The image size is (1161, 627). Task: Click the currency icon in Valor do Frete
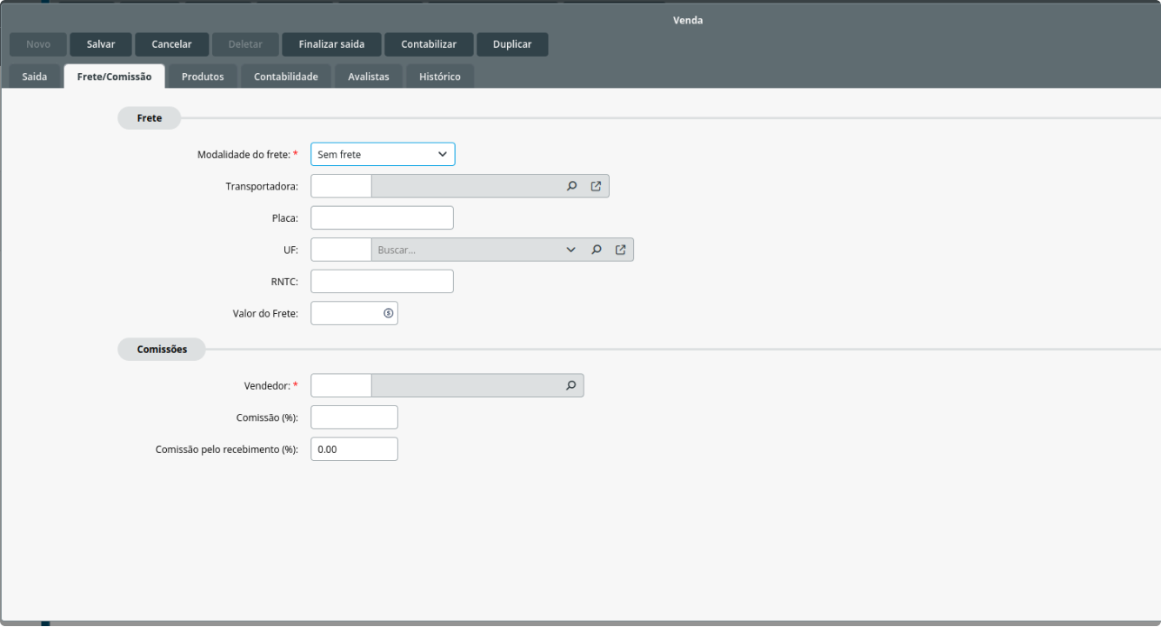pos(388,313)
